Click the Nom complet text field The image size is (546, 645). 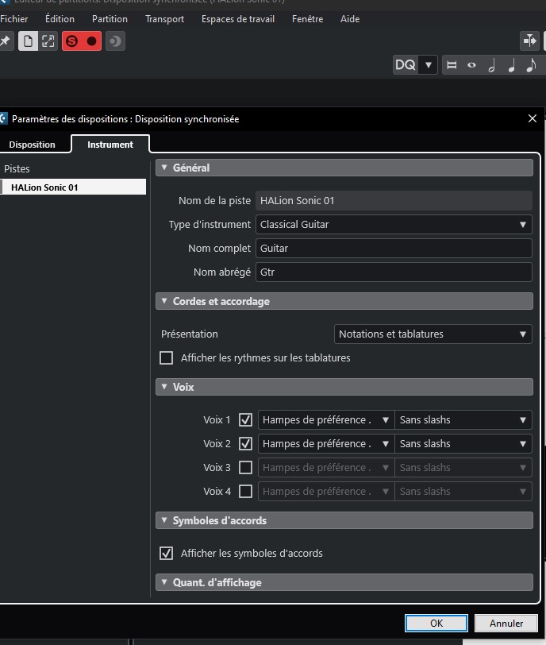pos(394,249)
